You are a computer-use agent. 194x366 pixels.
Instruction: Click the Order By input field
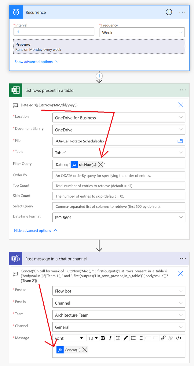coord(119,175)
